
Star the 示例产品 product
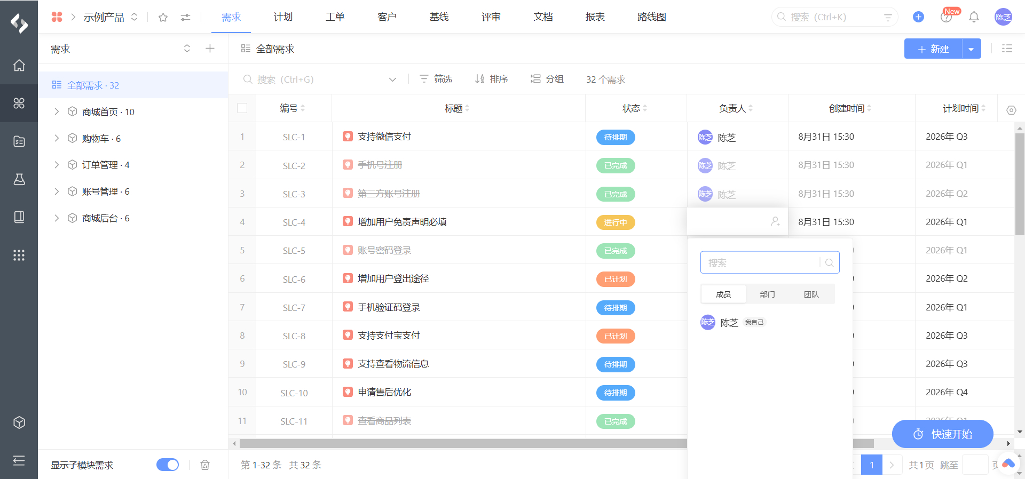(x=163, y=18)
